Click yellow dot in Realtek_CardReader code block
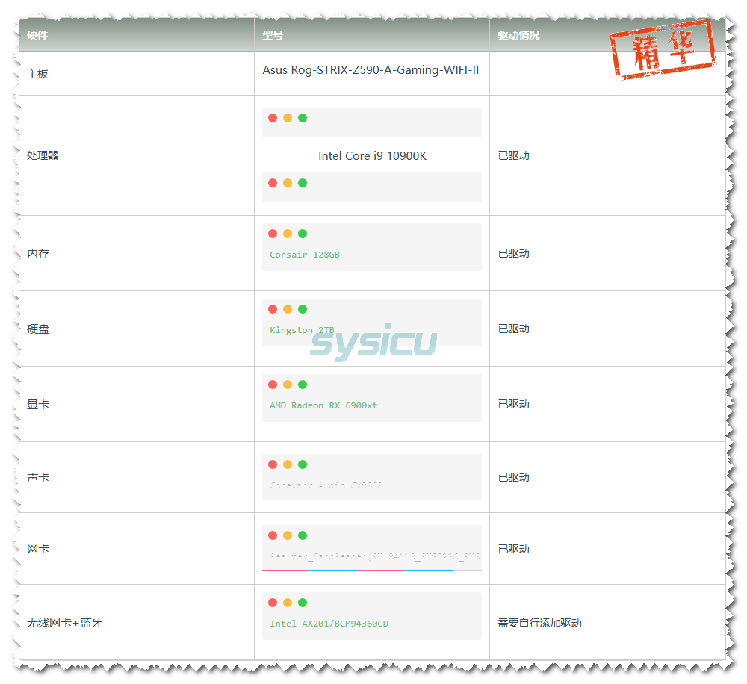Image resolution: width=747 pixels, height=684 pixels. coord(288,535)
